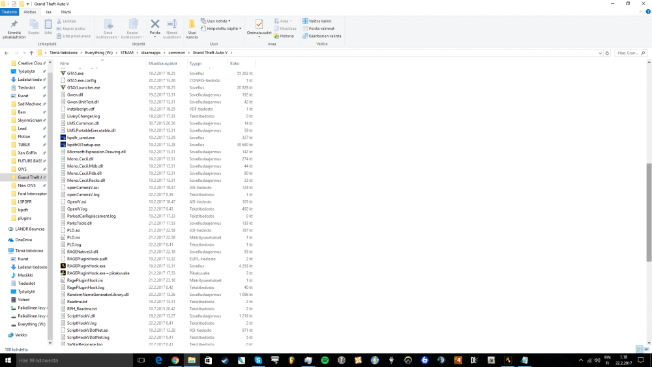The height and width of the screenshot is (367, 652).
Task: Click Valitse kaikki select all
Action: click(318, 21)
